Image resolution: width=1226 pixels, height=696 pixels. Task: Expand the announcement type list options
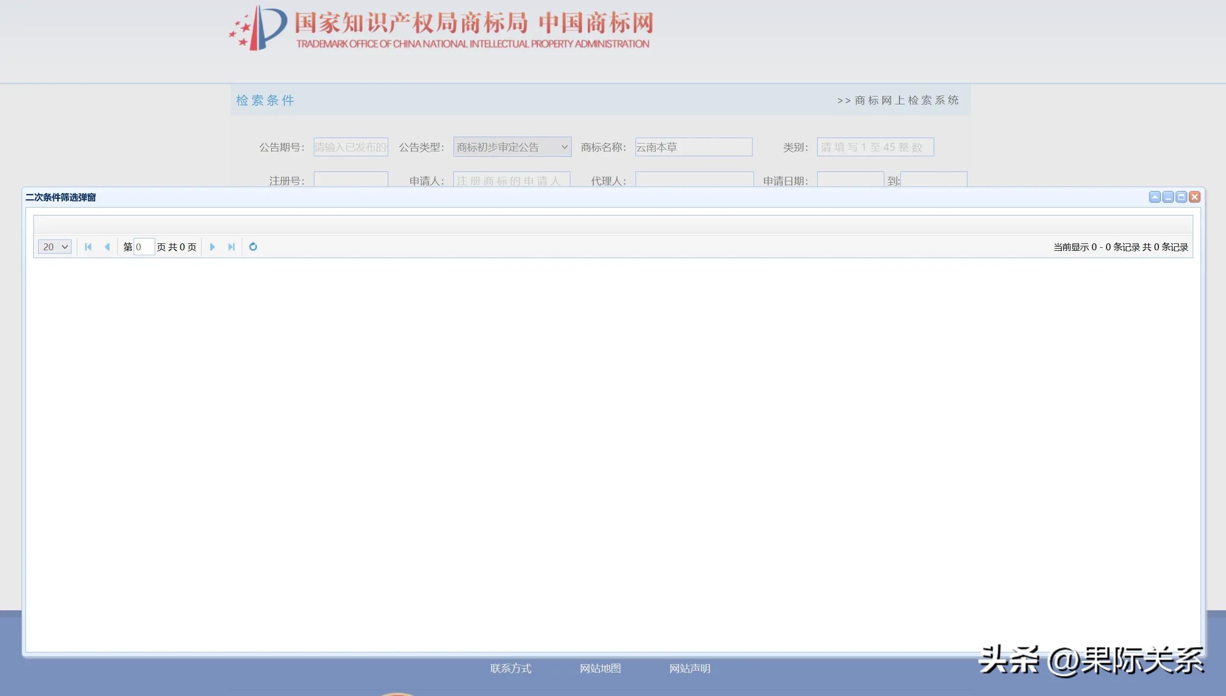point(564,147)
